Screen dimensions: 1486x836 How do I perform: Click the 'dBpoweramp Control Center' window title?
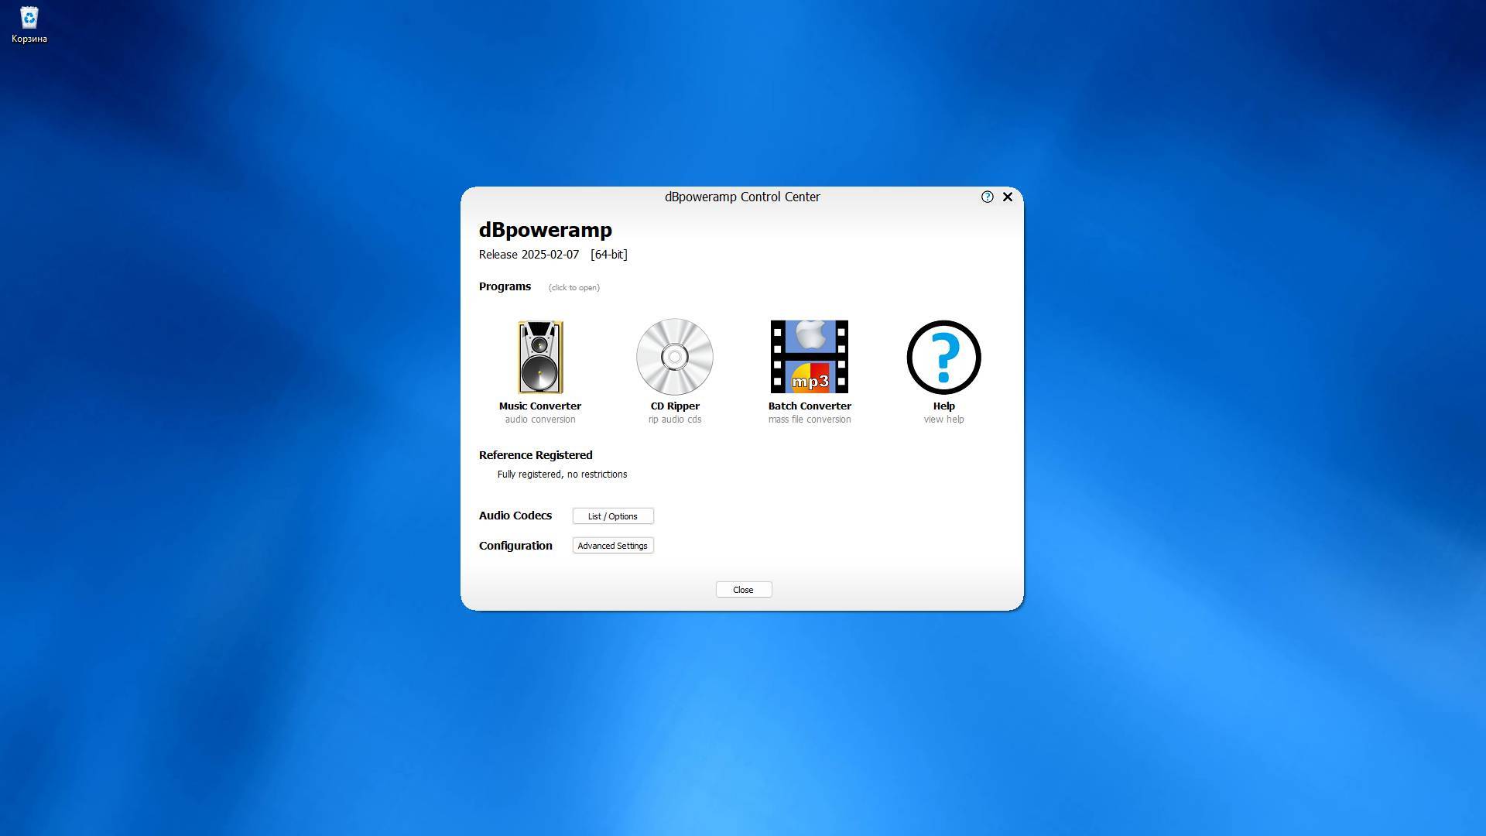(742, 197)
